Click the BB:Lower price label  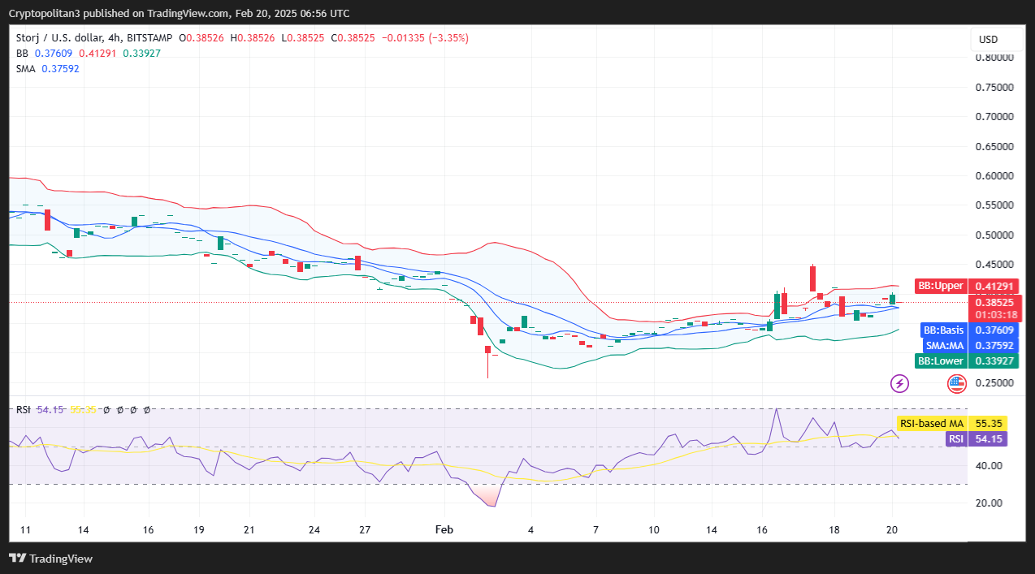point(941,361)
